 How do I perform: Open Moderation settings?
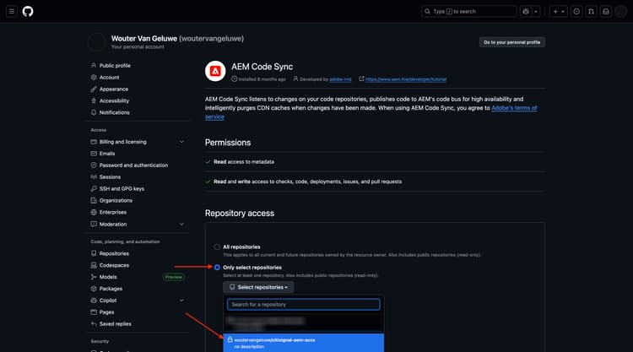pos(113,224)
